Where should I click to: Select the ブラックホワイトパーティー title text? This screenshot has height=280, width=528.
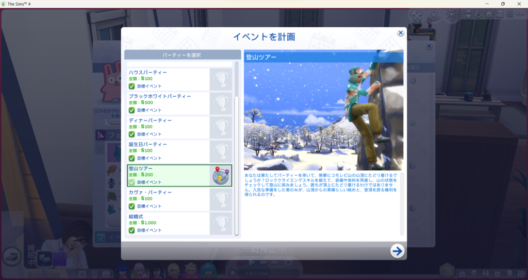click(160, 96)
